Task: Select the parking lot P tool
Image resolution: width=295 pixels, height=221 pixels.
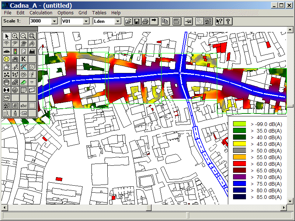Action: click(24, 51)
